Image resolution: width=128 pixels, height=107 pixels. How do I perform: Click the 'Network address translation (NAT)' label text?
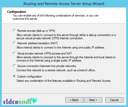coord(37,43)
